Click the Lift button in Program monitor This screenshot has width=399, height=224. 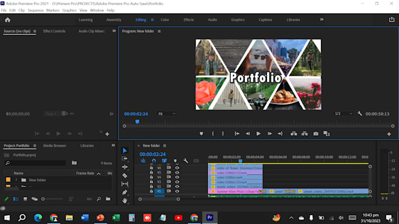point(293,134)
